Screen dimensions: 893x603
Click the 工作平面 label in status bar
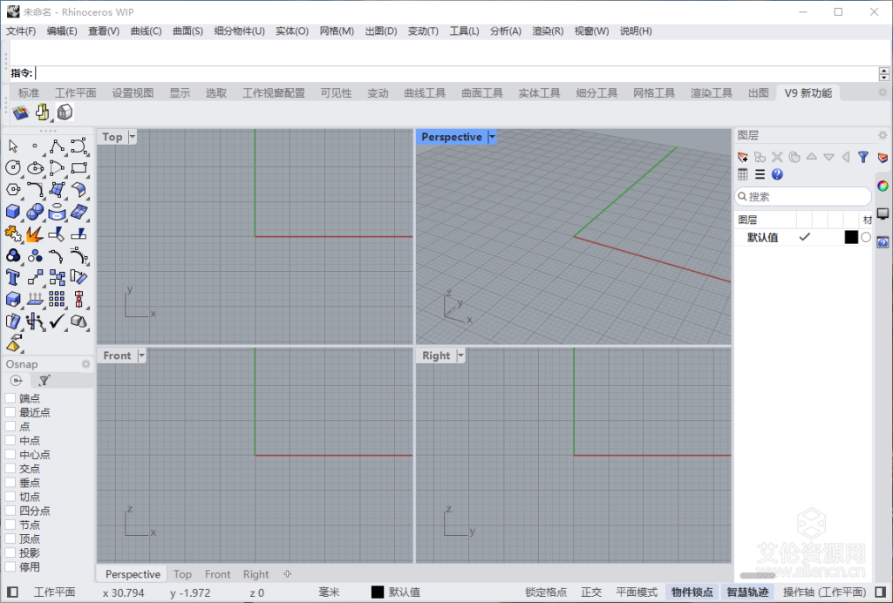pos(55,593)
